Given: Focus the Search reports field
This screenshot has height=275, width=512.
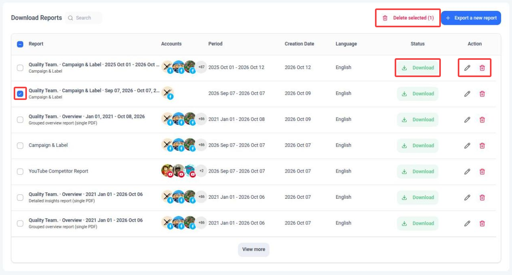Looking at the screenshot, I should (84, 18).
